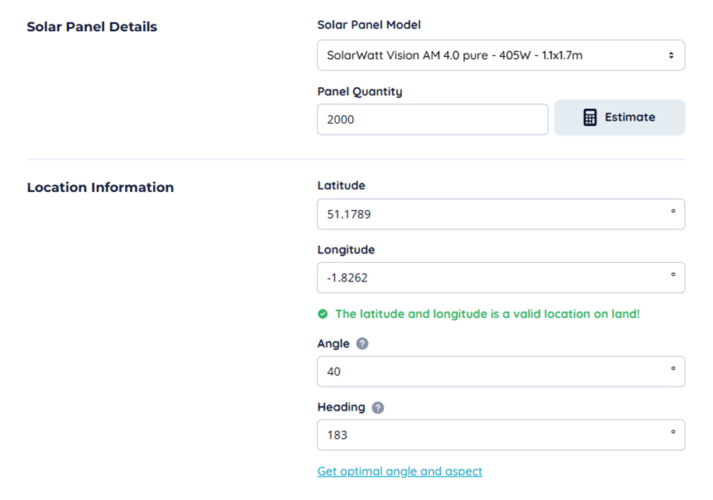This screenshot has height=500, width=713.
Task: Click the degree symbol in Heading field
Action: (x=673, y=433)
